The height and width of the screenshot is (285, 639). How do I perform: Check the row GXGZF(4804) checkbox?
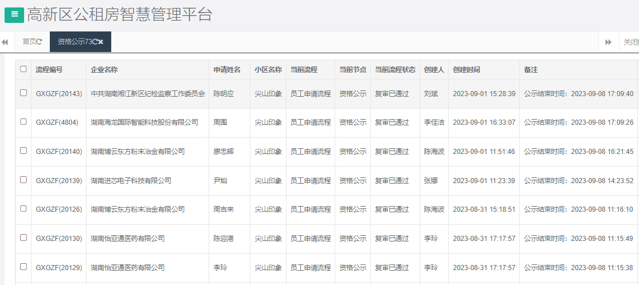23,121
